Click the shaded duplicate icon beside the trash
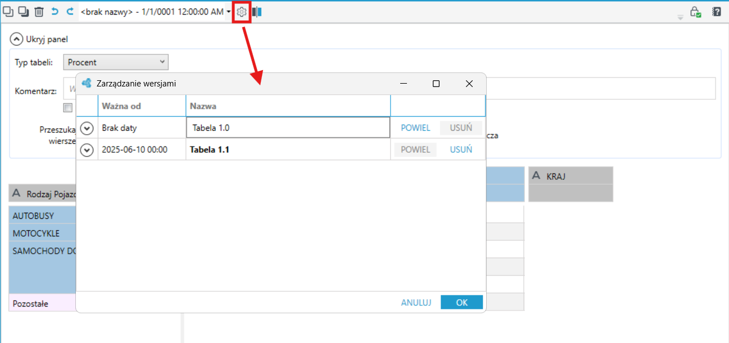Screen dimensions: 729x343 [x=24, y=11]
